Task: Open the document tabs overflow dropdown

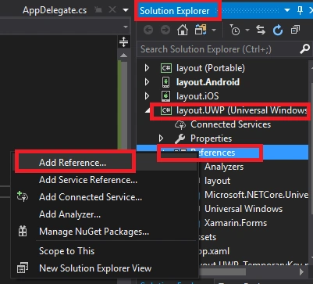Action: click(x=126, y=10)
